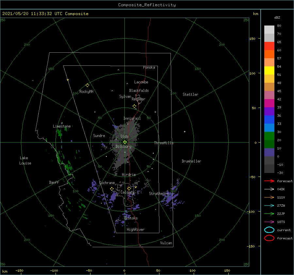Click the Cochrane town label

(x=107, y=183)
